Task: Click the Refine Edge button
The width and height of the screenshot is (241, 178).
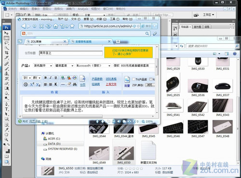Action: (x=163, y=15)
